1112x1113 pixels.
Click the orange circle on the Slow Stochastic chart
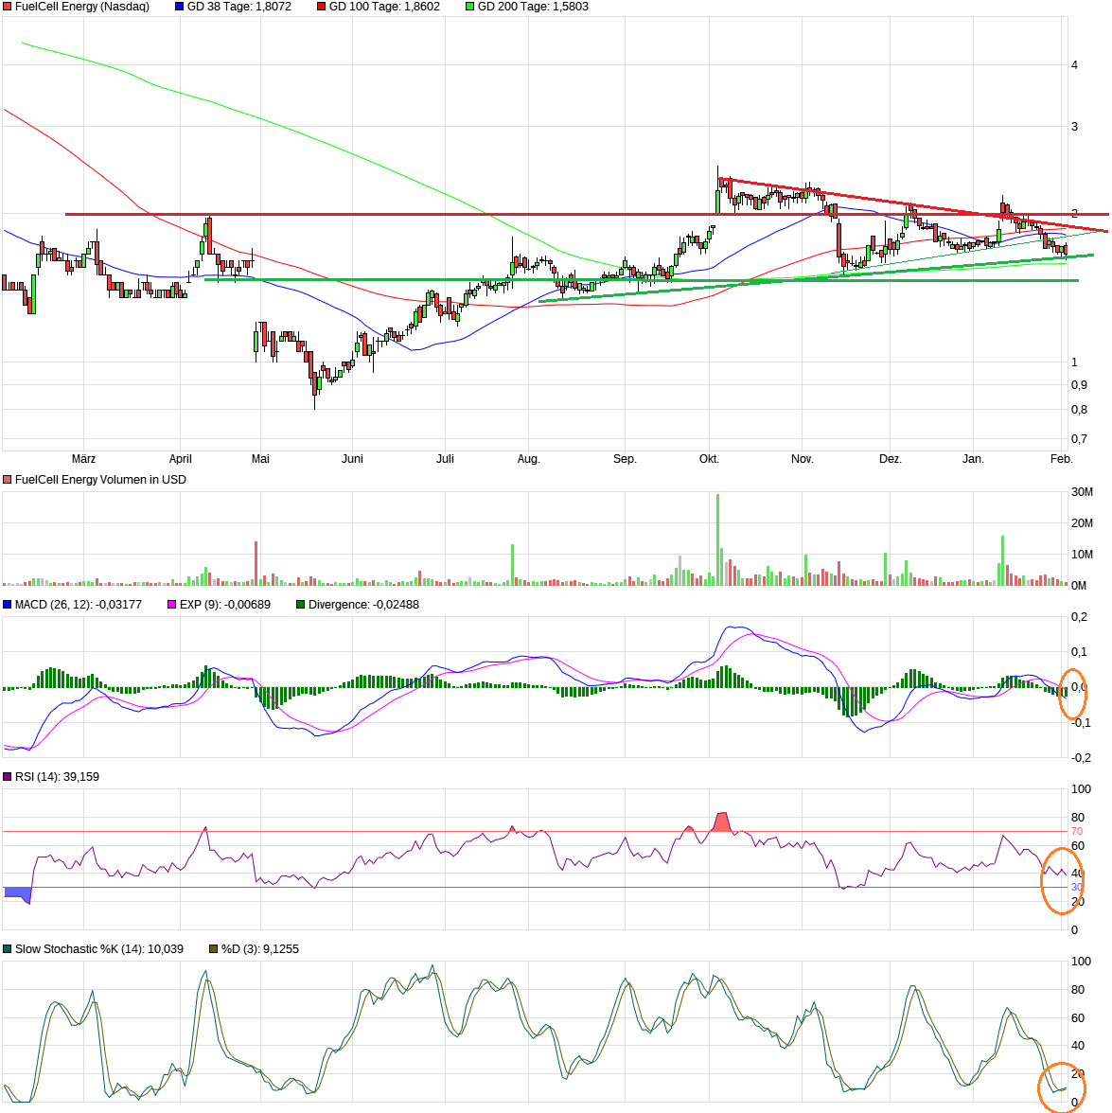coord(1061,1086)
